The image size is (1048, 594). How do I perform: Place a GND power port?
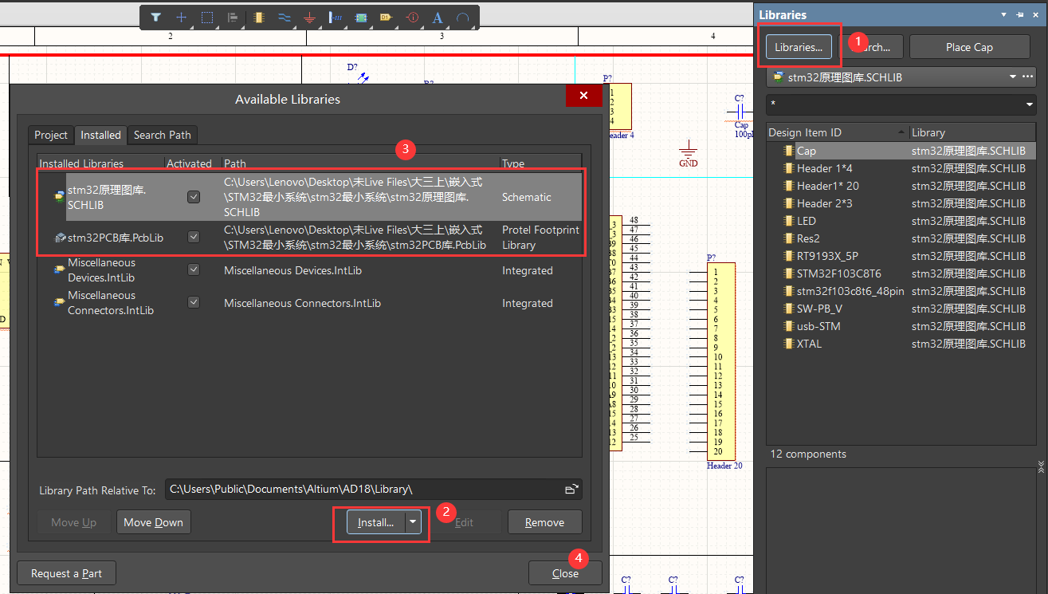coord(310,17)
